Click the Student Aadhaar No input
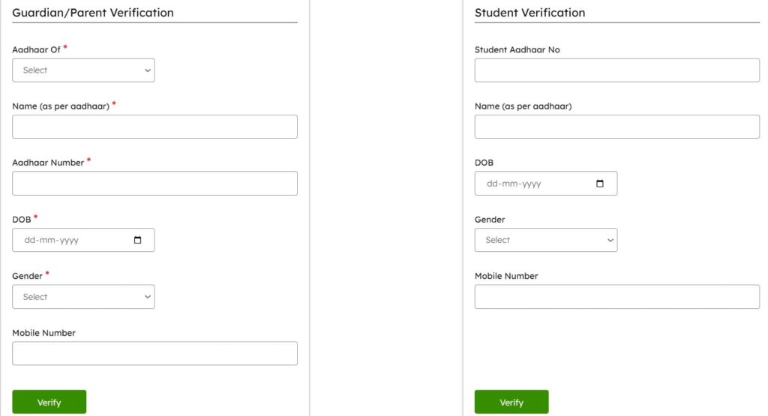 pyautogui.click(x=616, y=70)
